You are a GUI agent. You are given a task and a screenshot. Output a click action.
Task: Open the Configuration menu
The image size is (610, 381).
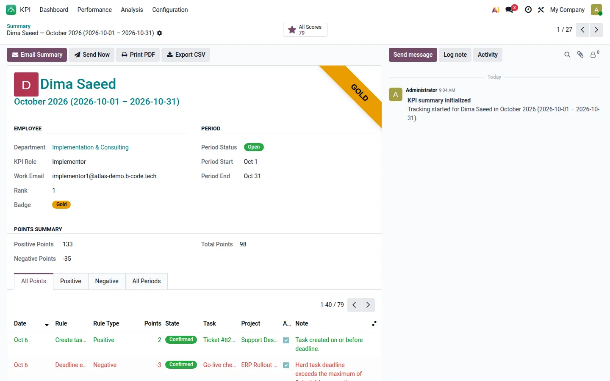click(x=170, y=10)
